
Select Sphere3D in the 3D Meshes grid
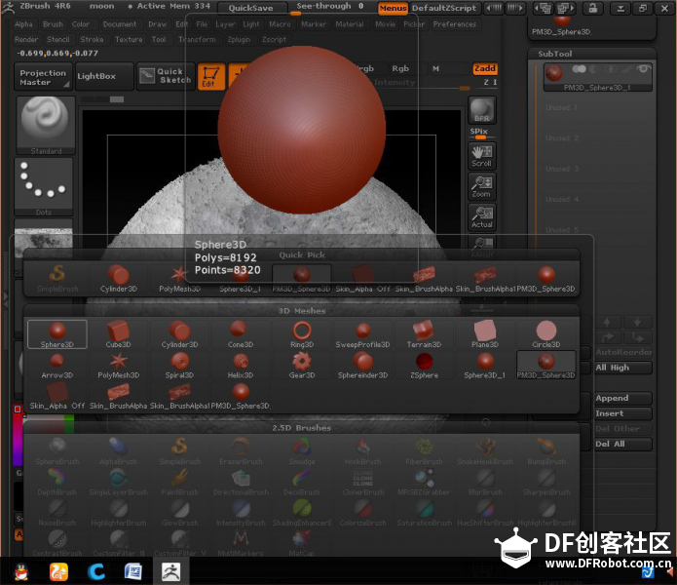[x=57, y=334]
